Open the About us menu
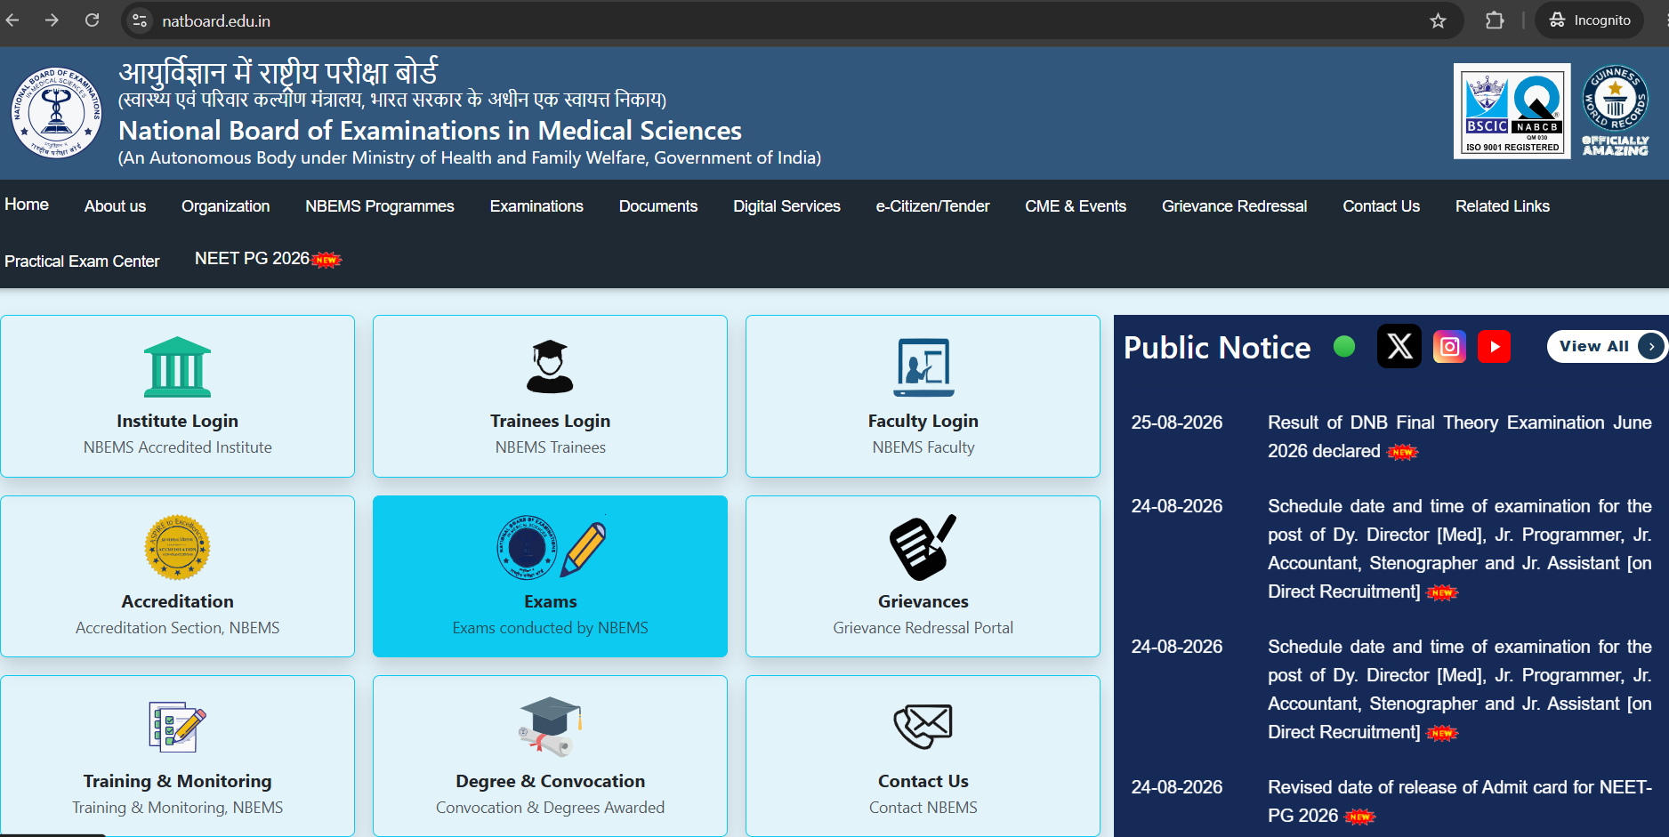Image resolution: width=1669 pixels, height=837 pixels. coord(116,206)
